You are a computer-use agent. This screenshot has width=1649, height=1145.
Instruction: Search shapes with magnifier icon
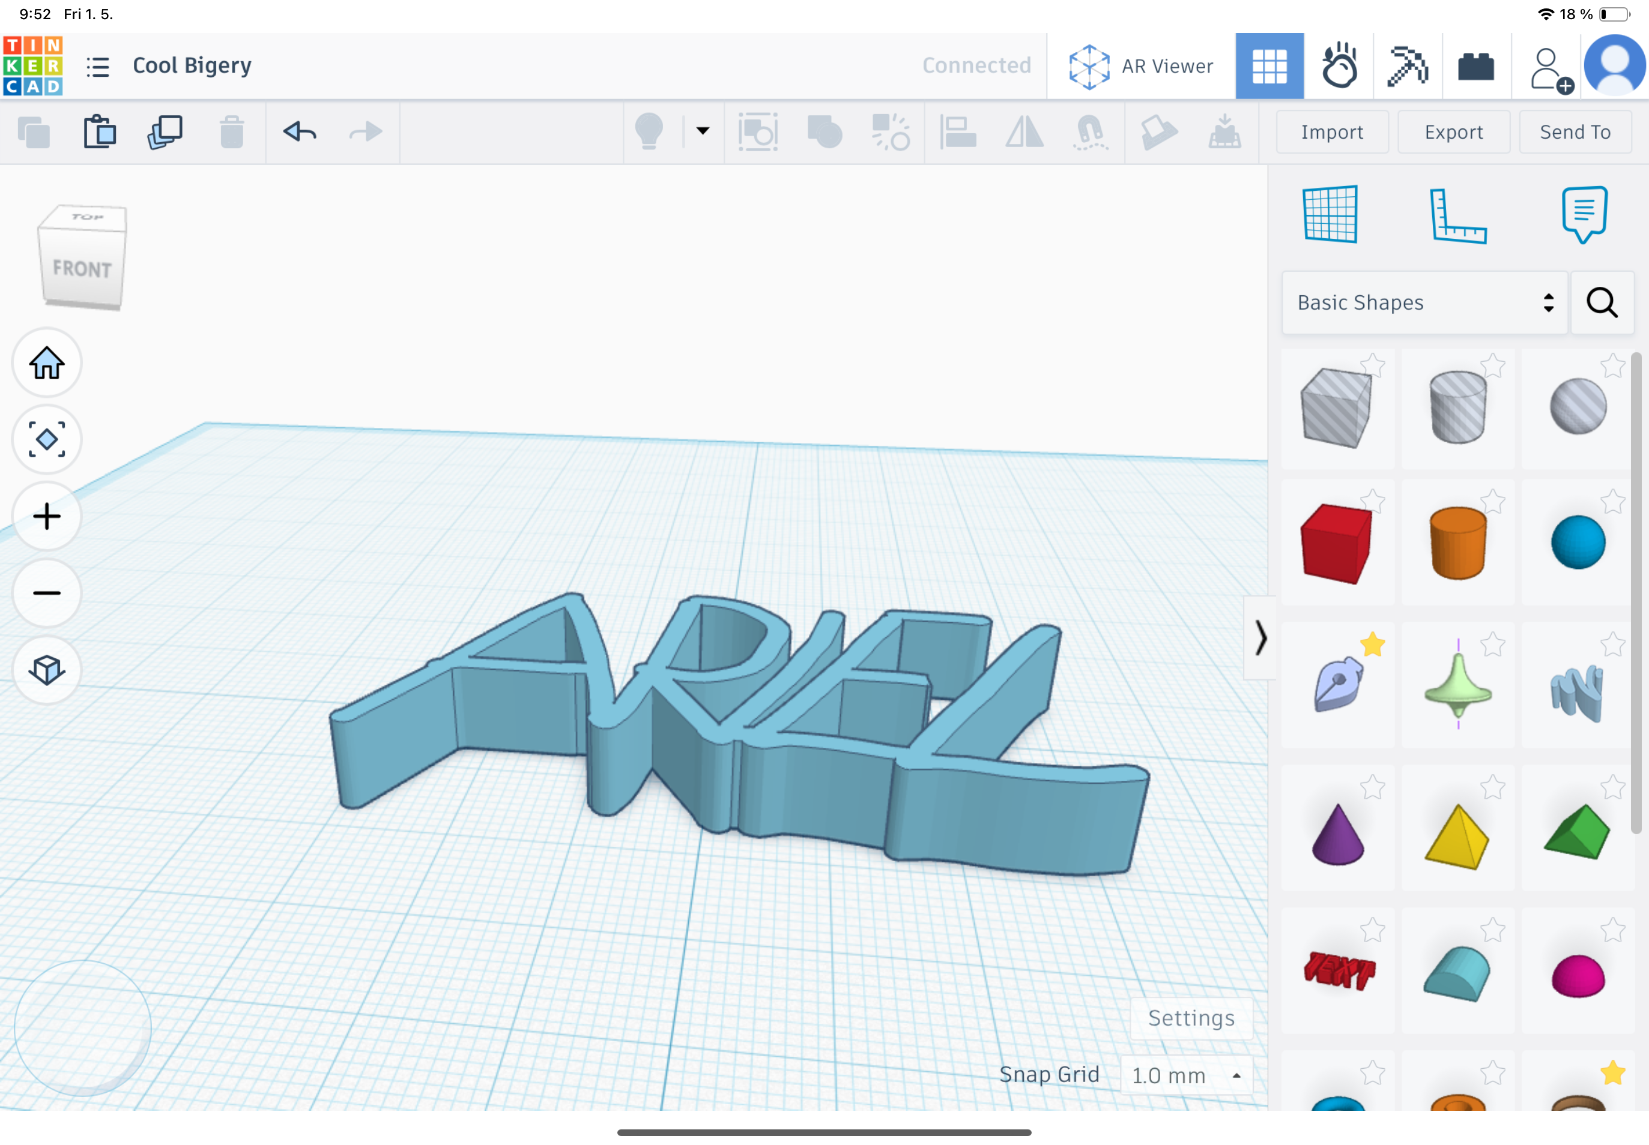(1602, 302)
